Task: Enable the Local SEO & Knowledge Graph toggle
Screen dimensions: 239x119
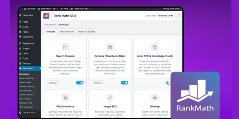Action: point(168,83)
